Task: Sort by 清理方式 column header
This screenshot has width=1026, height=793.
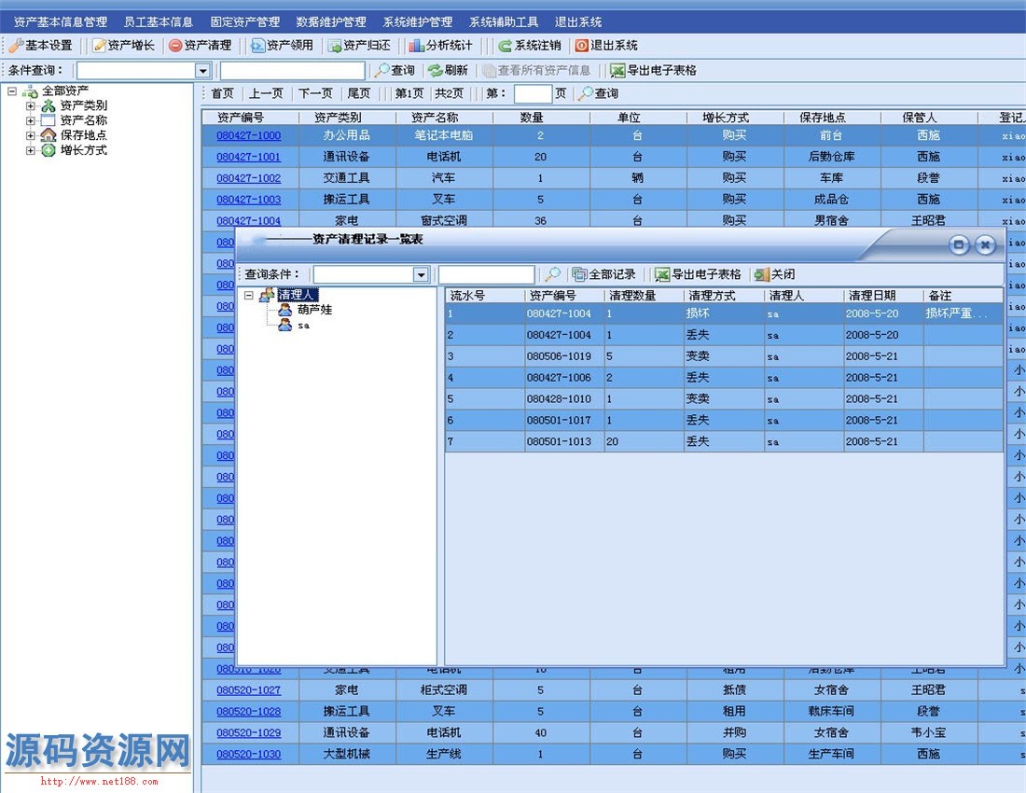Action: 724,296
